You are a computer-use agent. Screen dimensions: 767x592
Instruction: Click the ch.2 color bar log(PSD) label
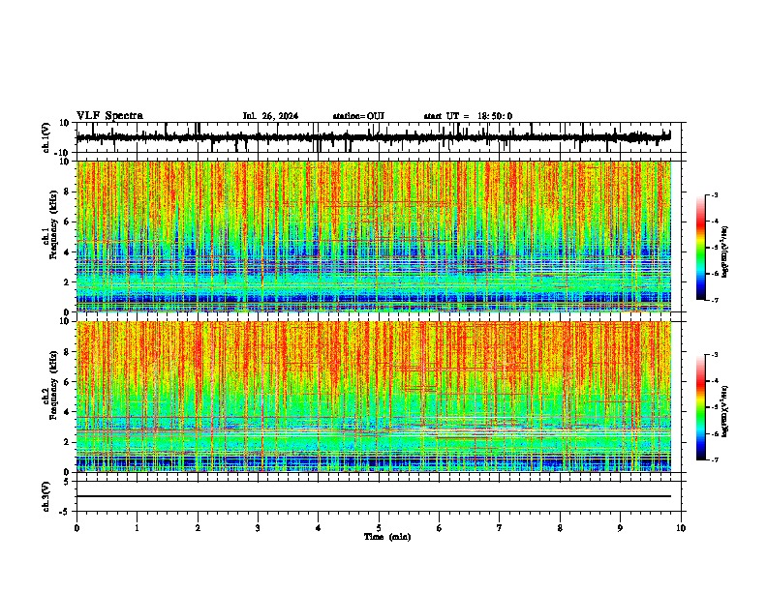(x=725, y=411)
